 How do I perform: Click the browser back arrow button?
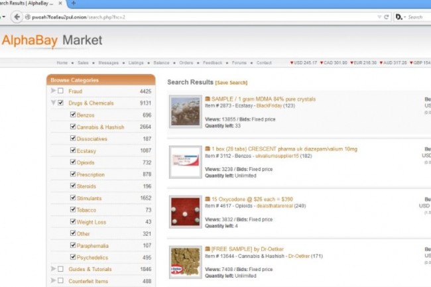pos(17,17)
